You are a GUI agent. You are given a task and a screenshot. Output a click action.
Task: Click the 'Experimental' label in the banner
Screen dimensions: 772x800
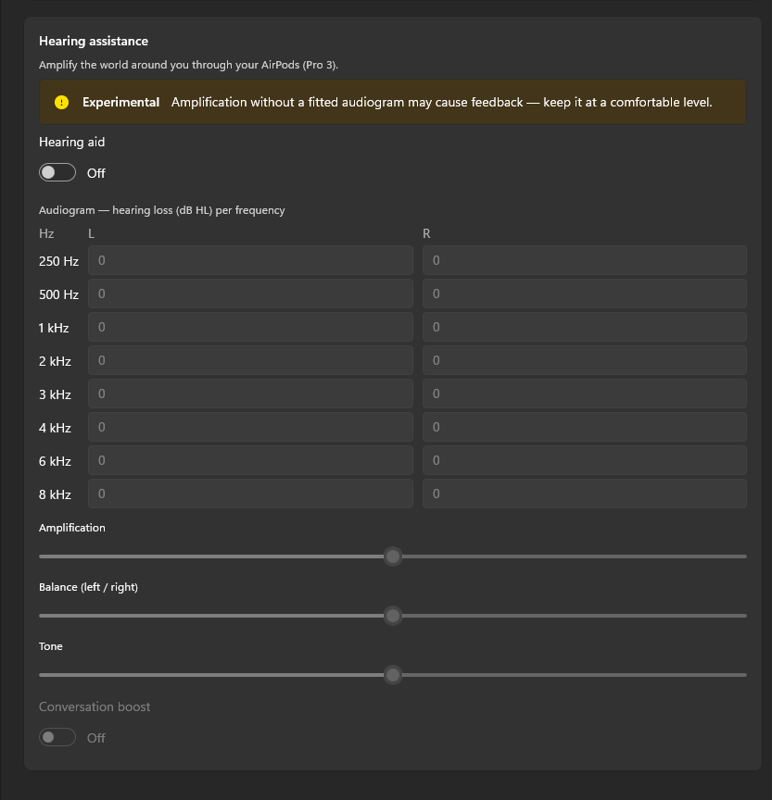tap(121, 102)
